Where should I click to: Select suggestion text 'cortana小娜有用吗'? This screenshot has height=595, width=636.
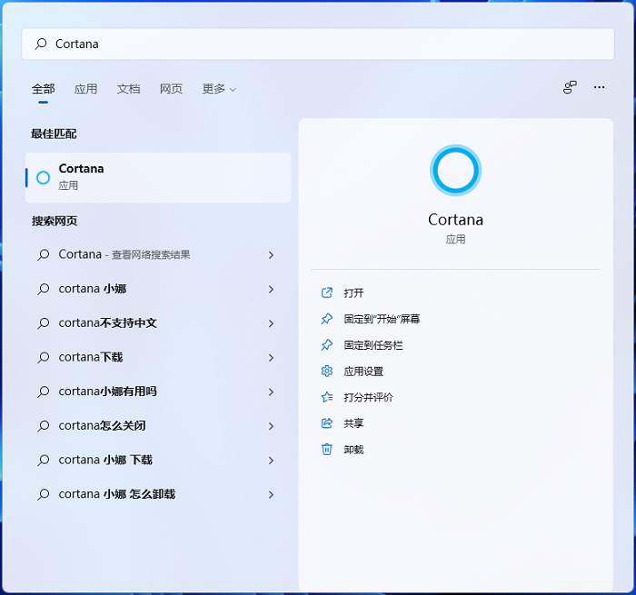107,392
